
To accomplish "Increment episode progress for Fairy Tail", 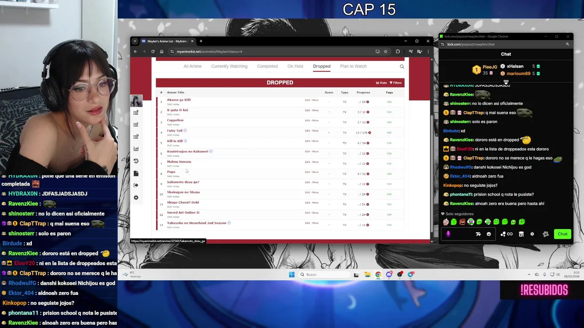I will (x=369, y=133).
